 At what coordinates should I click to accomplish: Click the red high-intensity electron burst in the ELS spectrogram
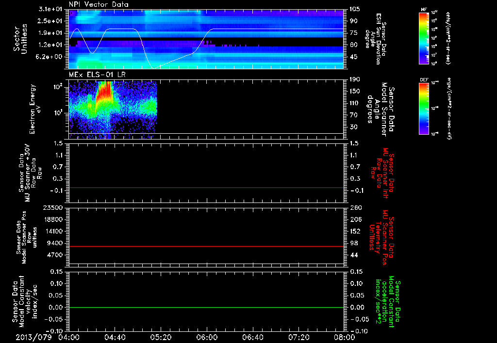tap(105, 93)
